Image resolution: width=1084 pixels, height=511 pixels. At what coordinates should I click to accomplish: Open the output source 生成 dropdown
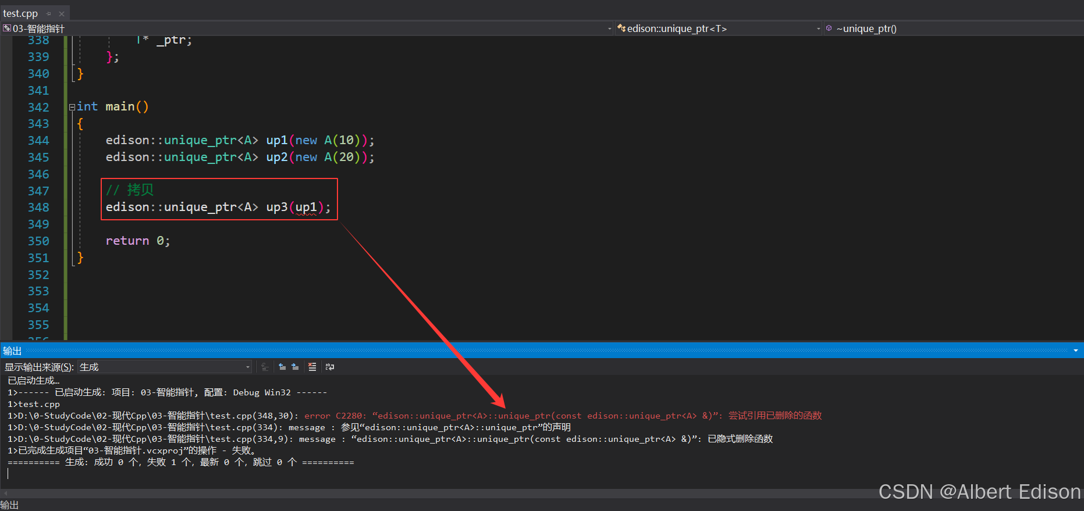coord(165,367)
